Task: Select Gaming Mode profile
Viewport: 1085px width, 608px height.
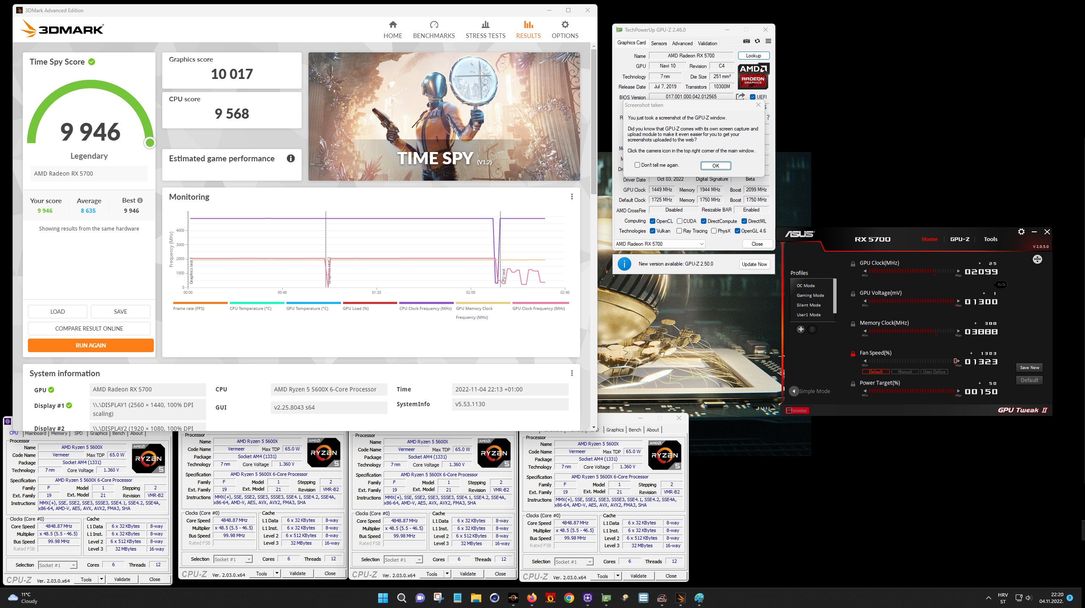Action: pos(810,296)
